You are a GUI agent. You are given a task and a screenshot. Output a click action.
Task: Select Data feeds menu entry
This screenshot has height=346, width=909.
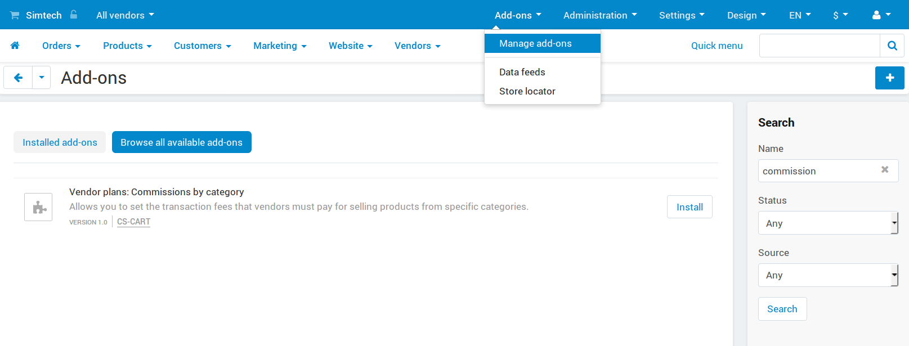[x=543, y=72]
